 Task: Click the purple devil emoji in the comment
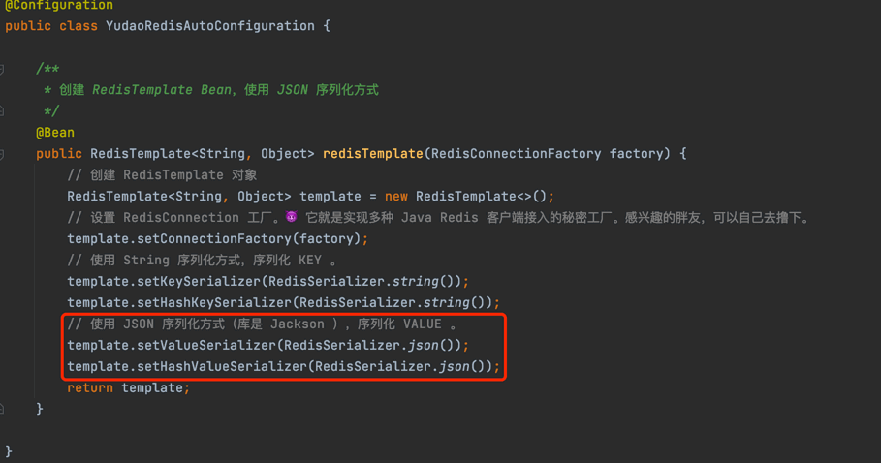tap(292, 218)
